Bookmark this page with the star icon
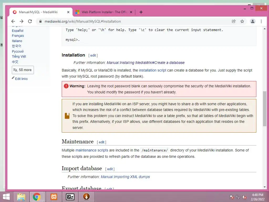Screen dimensions: 269x202 pyautogui.click(x=242, y=21)
